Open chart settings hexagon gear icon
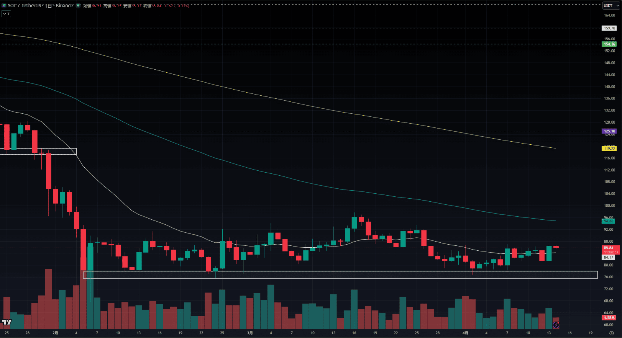Image resolution: width=622 pixels, height=338 pixels. pyautogui.click(x=612, y=333)
